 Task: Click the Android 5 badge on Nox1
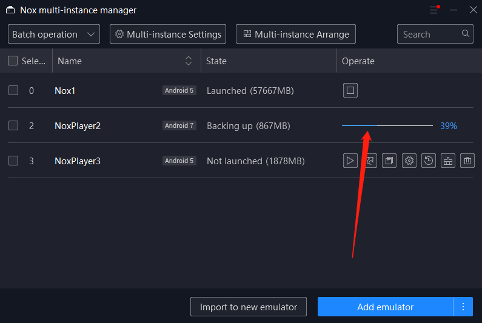pyautogui.click(x=179, y=90)
